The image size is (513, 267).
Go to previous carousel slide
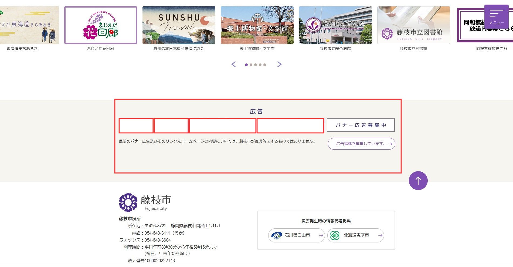point(234,64)
